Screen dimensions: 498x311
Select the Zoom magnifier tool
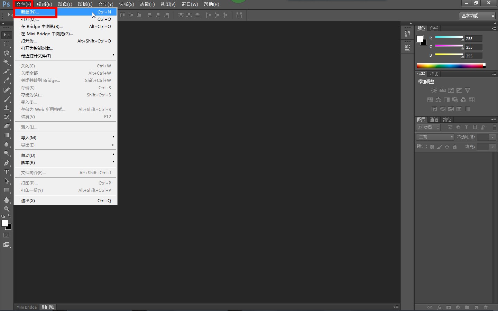7,209
